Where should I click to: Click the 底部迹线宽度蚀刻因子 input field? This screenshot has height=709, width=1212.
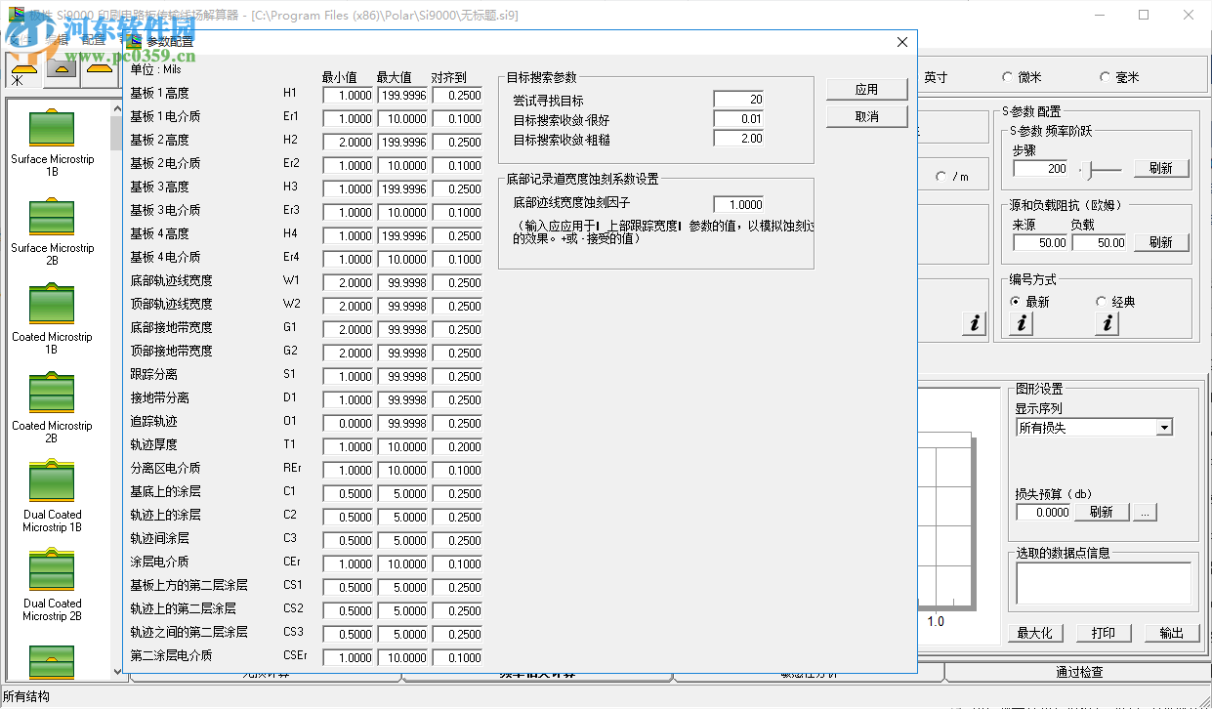738,204
